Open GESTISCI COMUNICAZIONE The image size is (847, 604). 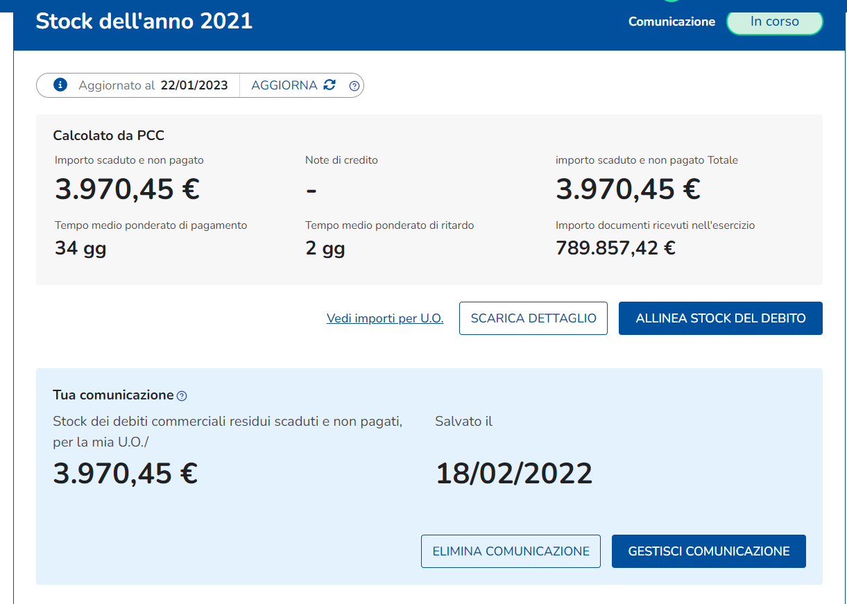coord(708,551)
